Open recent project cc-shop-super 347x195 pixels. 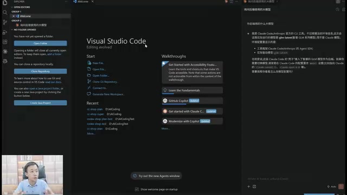click(x=95, y=114)
